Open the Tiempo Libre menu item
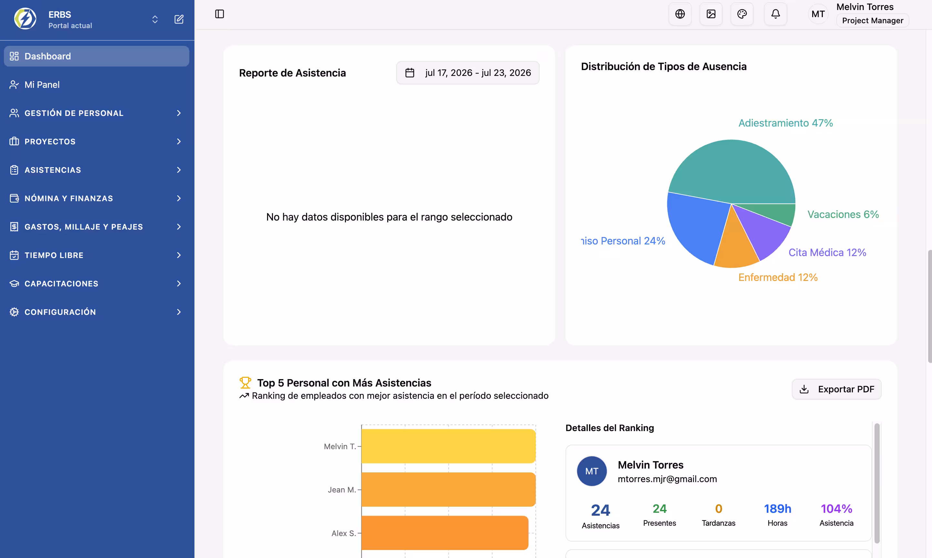This screenshot has width=932, height=558. coord(97,255)
